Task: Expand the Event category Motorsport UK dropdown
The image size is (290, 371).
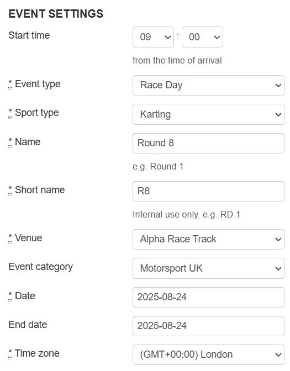Action: 208,268
